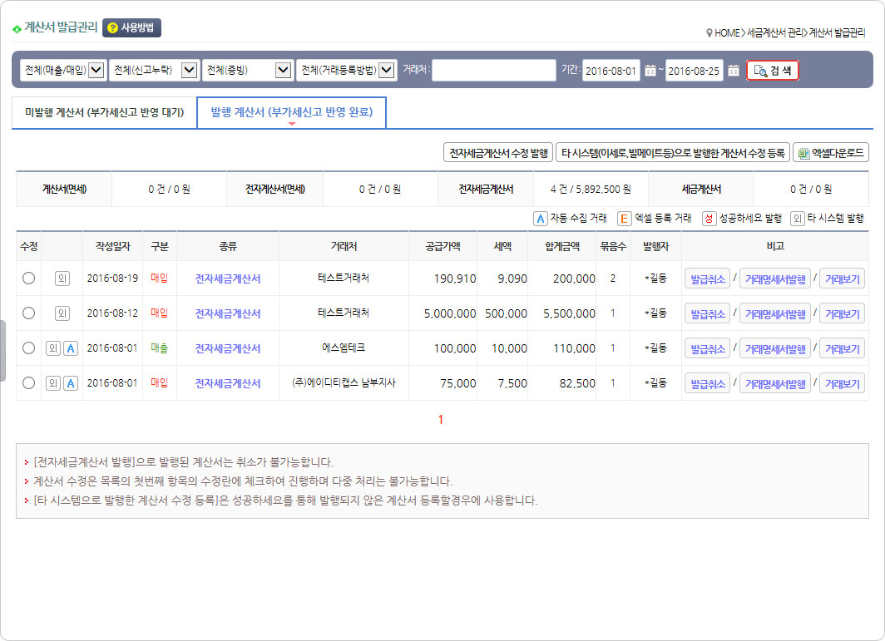Click the 외 icon in the 2016-08-12 row

point(62,313)
